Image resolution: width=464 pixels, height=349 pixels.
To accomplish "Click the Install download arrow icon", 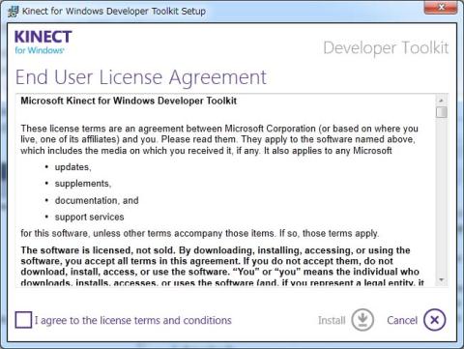I will pyautogui.click(x=362, y=320).
